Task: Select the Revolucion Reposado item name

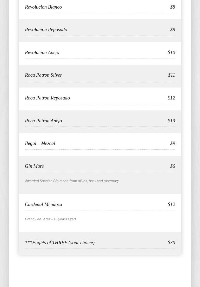Action: (x=46, y=30)
